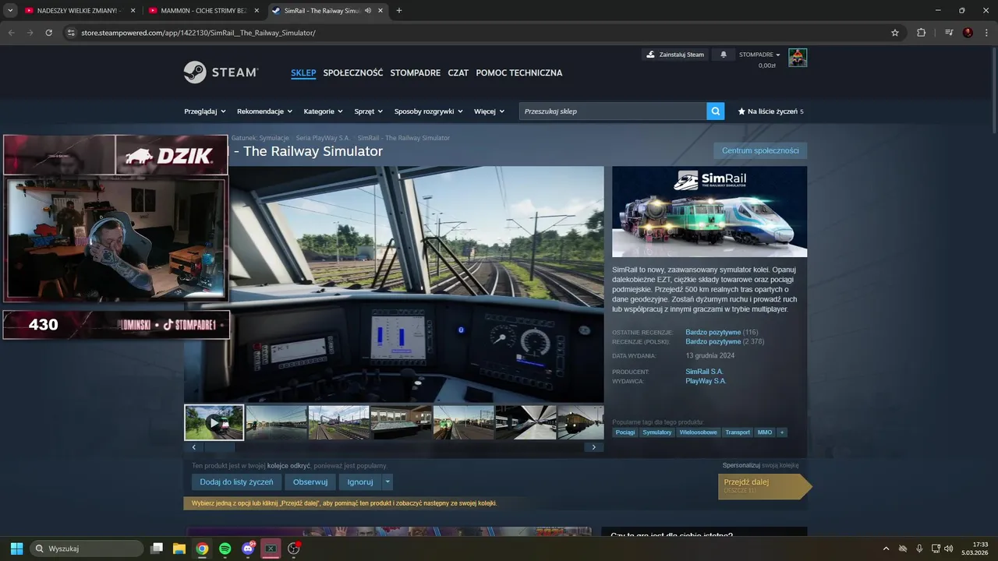The height and width of the screenshot is (561, 998).
Task: Expand the Sprzęt dropdown
Action: (369, 111)
